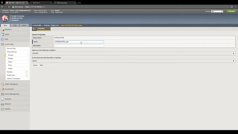
Task: Click the Cancel button
Action: (x=35, y=65)
